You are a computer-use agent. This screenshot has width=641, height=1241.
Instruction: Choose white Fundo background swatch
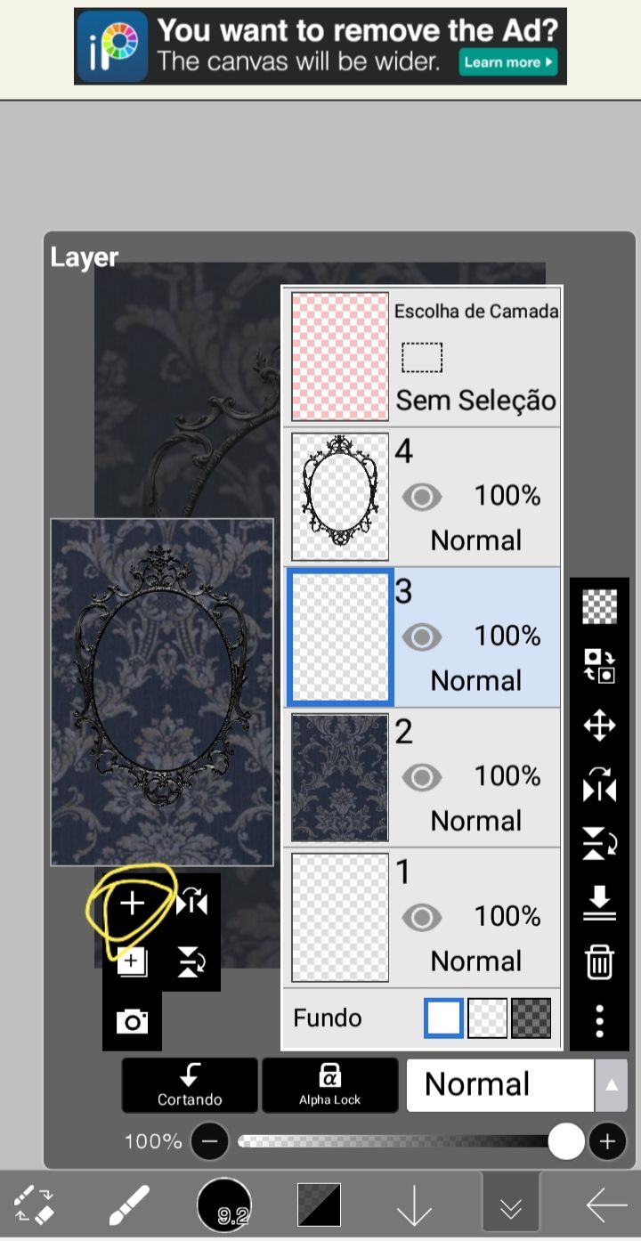[x=444, y=1018]
